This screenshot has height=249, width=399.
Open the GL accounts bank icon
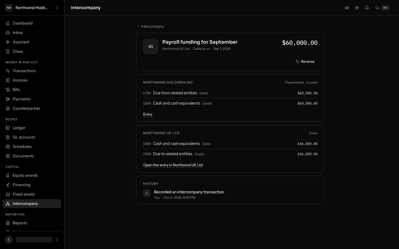(x=8, y=137)
